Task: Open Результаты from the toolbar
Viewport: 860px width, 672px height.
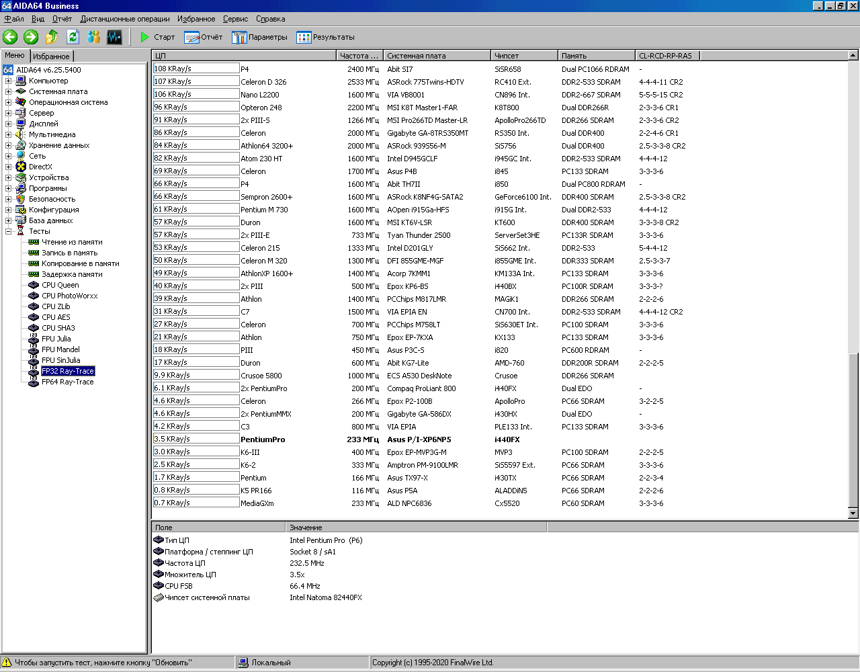Action: point(325,37)
